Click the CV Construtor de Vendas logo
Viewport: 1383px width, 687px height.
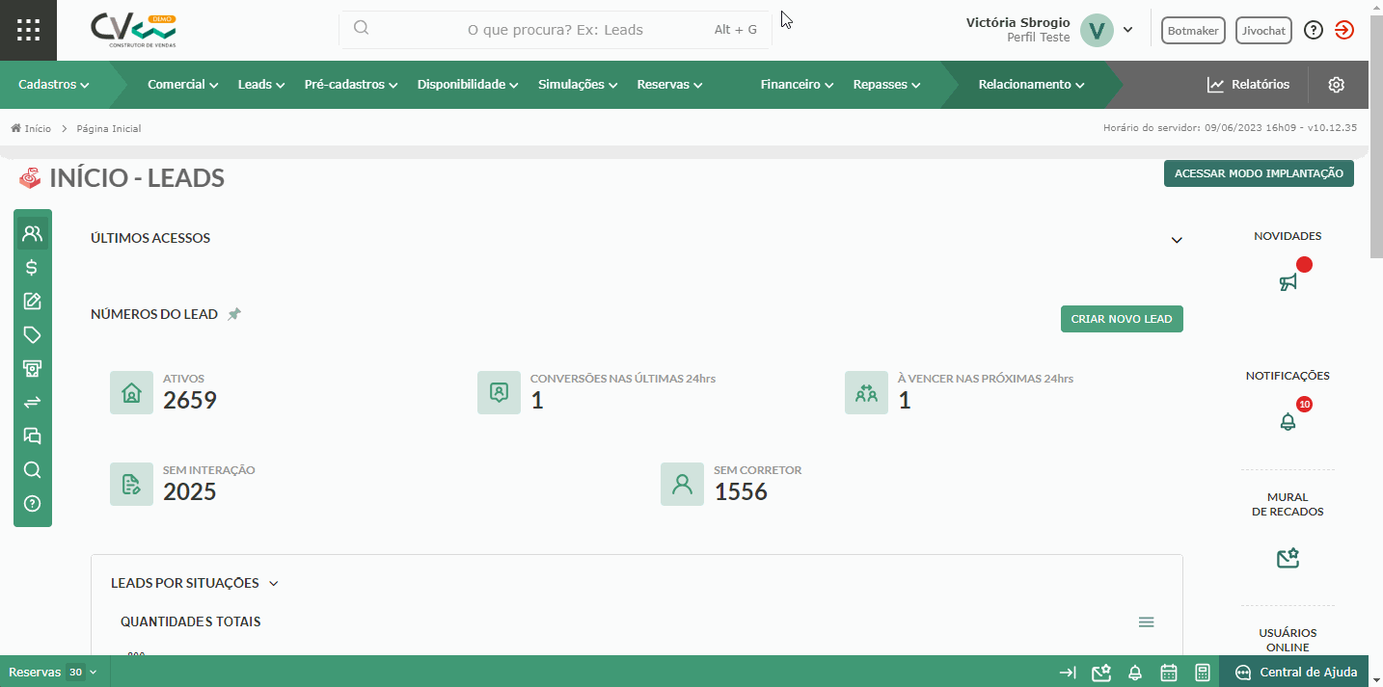134,30
